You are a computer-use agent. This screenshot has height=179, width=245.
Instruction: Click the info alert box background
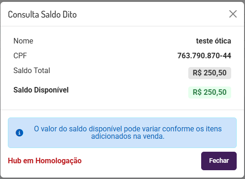coord(122,133)
